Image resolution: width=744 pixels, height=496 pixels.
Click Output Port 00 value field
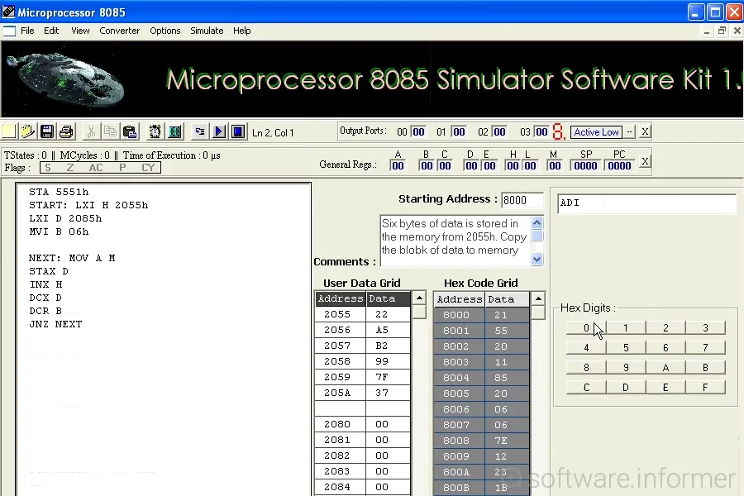tap(418, 131)
